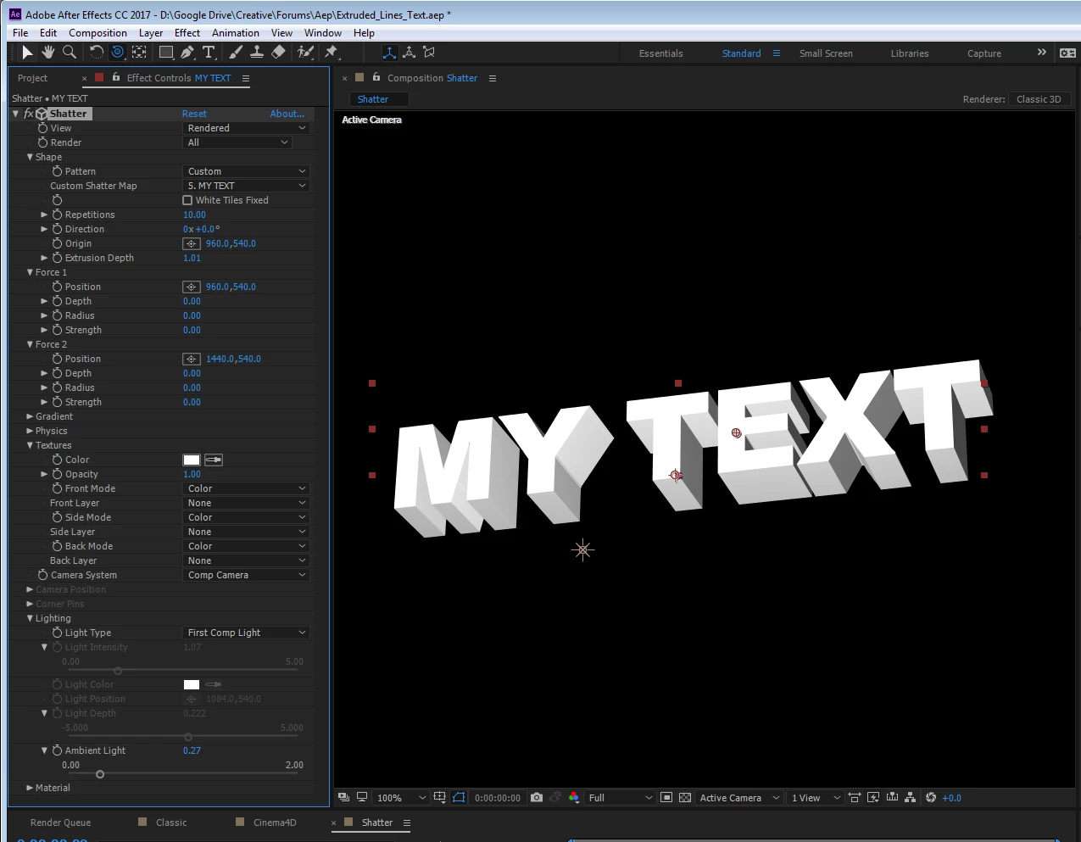This screenshot has width=1081, height=842.
Task: Select the Pen tool
Action: 187,53
